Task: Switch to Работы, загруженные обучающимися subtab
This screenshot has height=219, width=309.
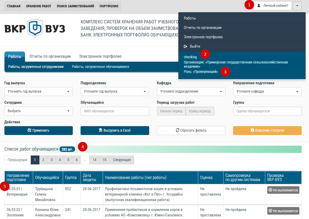Action: [x=100, y=67]
